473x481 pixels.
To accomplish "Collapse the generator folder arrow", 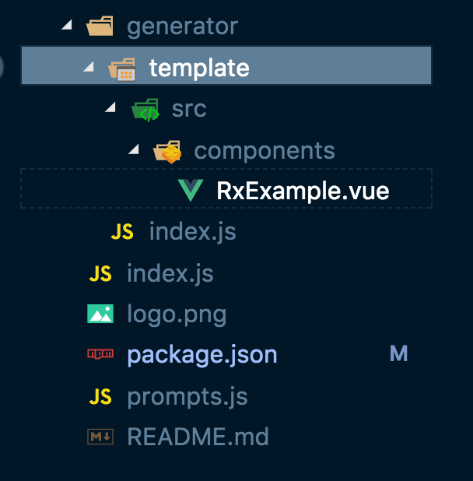I will click(67, 25).
